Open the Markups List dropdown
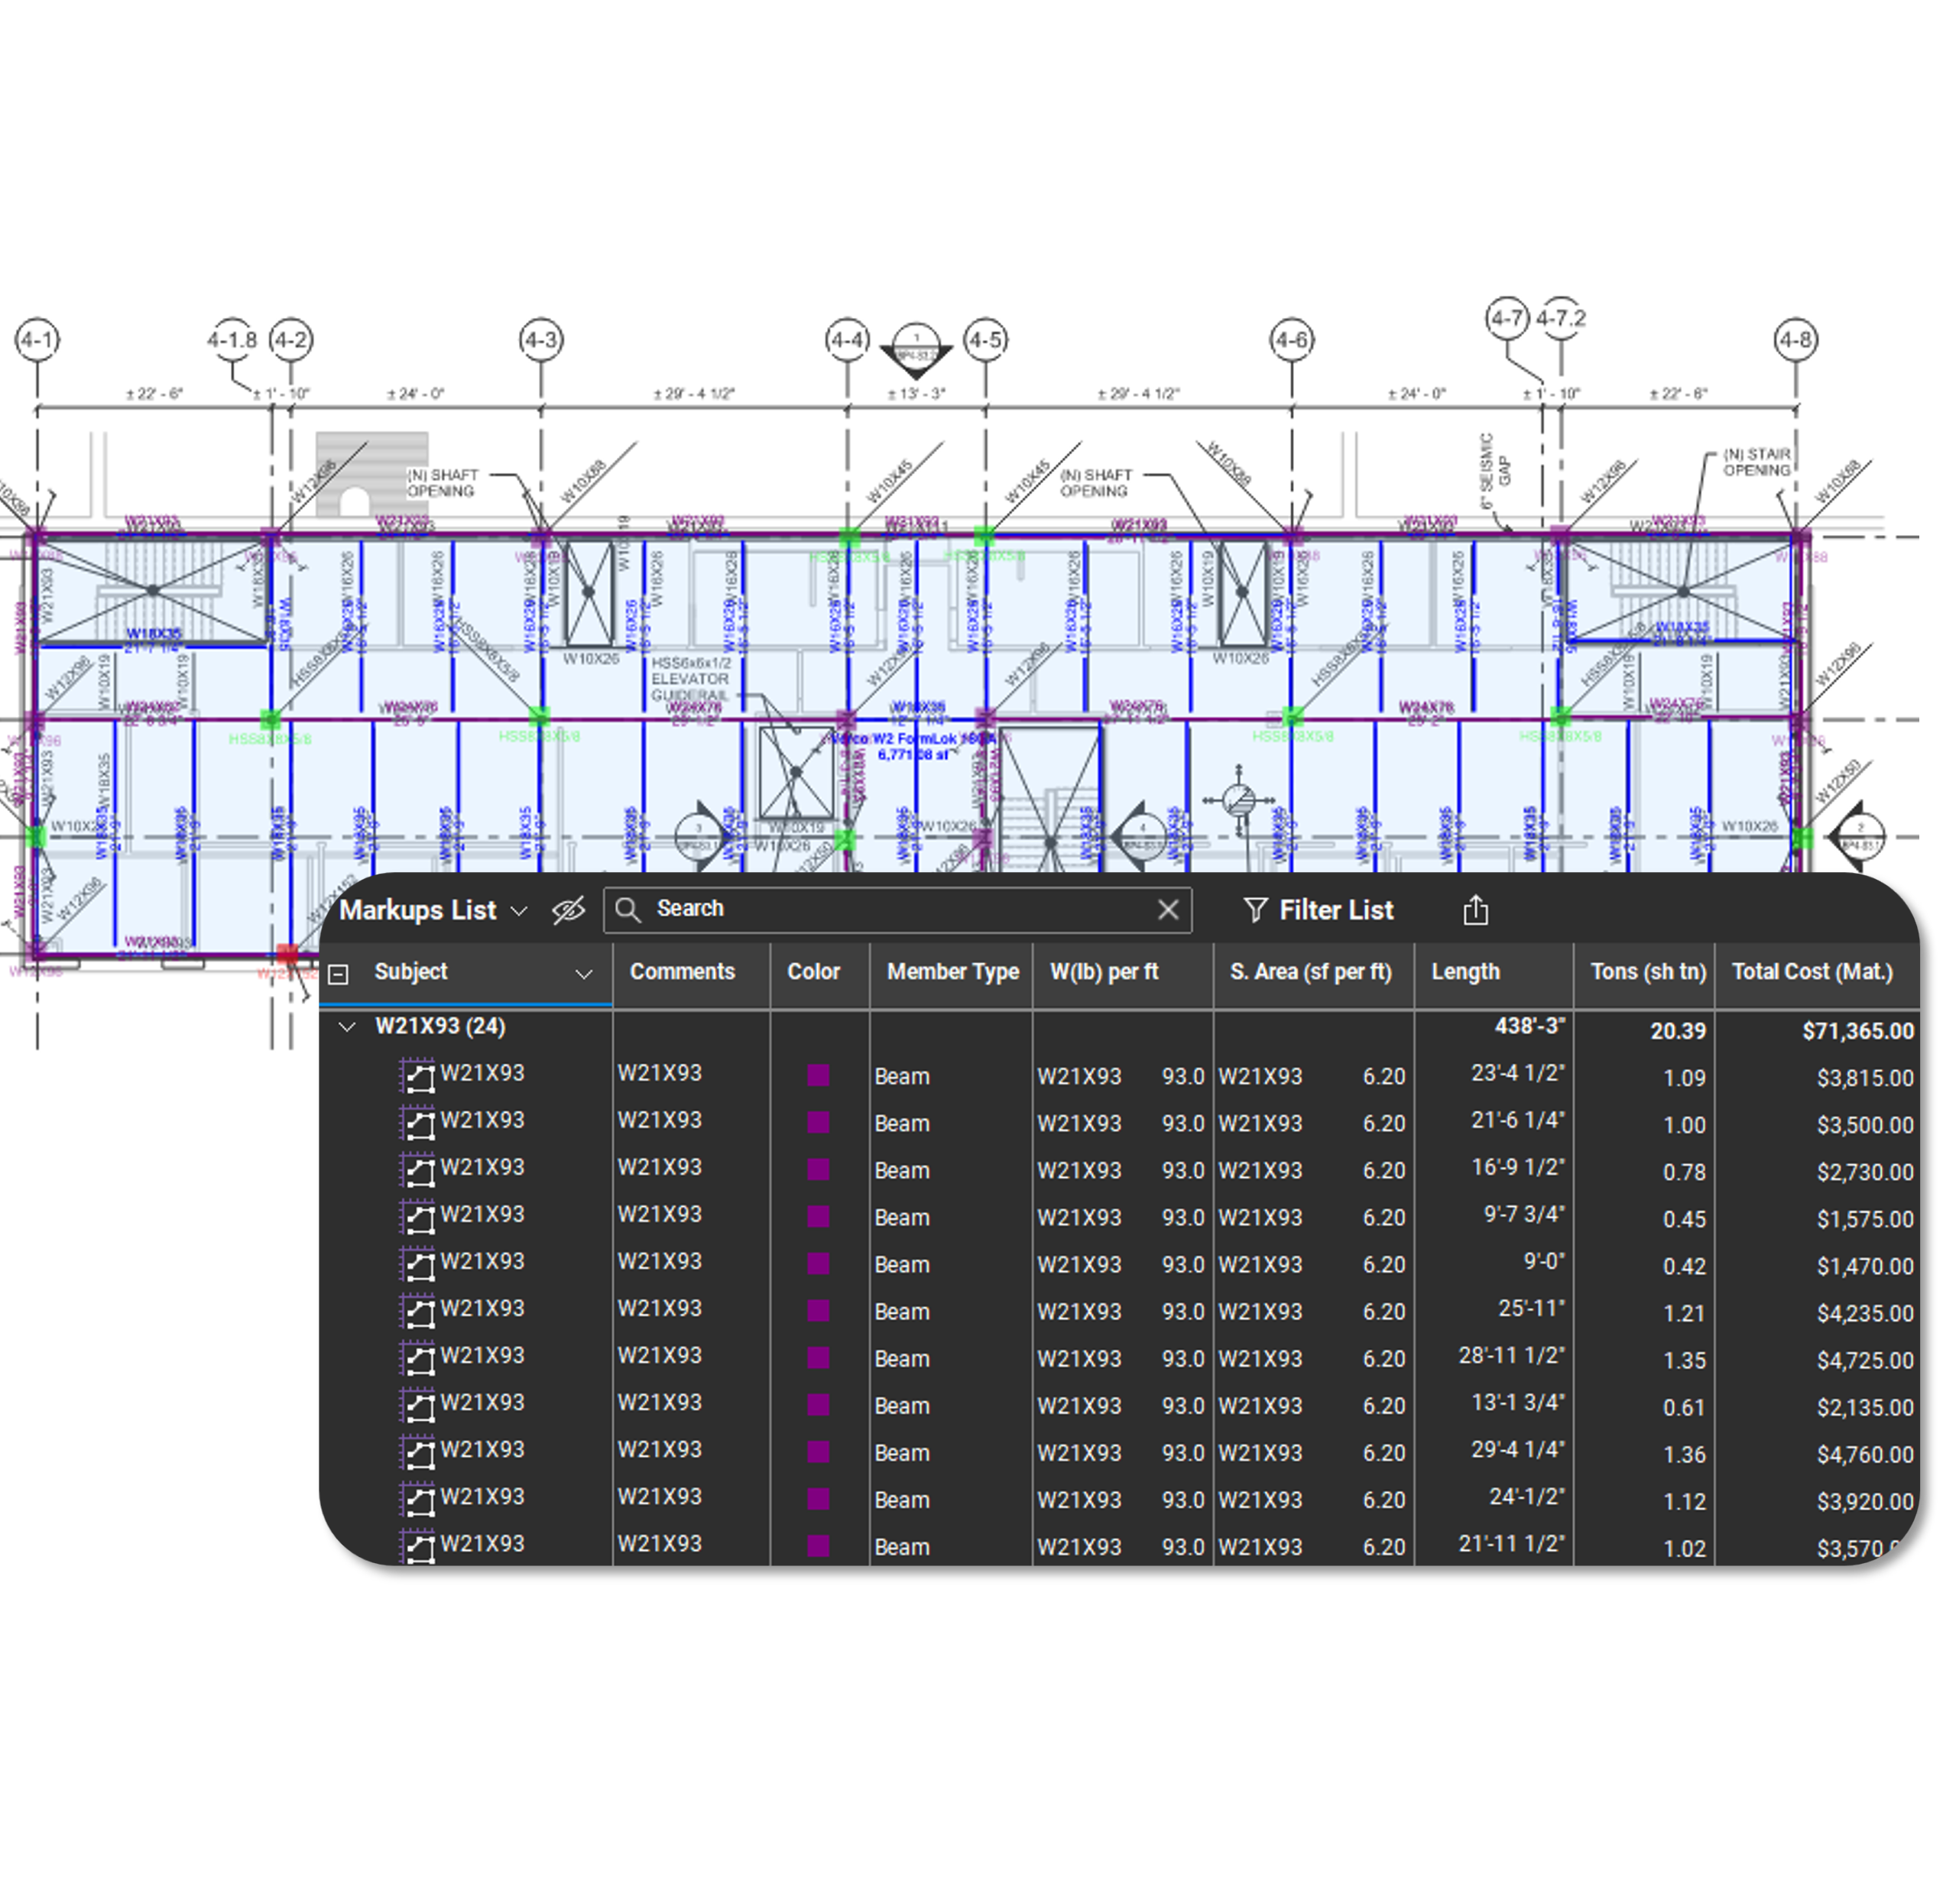1943x1904 pixels. [433, 910]
